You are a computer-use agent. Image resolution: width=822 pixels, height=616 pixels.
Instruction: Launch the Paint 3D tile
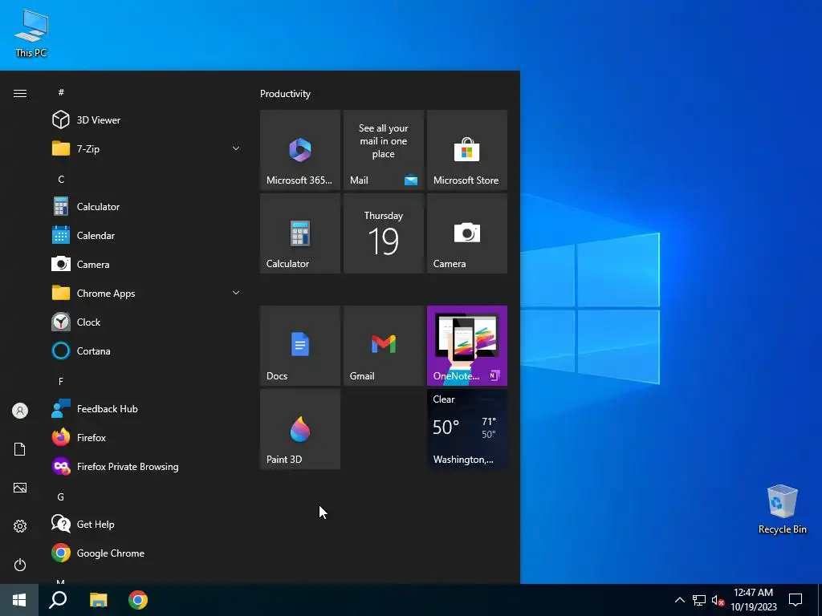(x=300, y=429)
